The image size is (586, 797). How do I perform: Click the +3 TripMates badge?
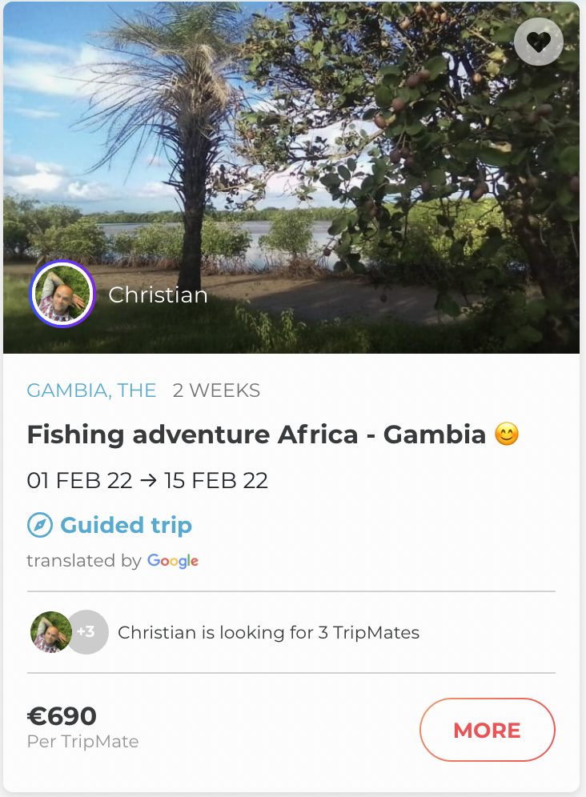[x=86, y=632]
